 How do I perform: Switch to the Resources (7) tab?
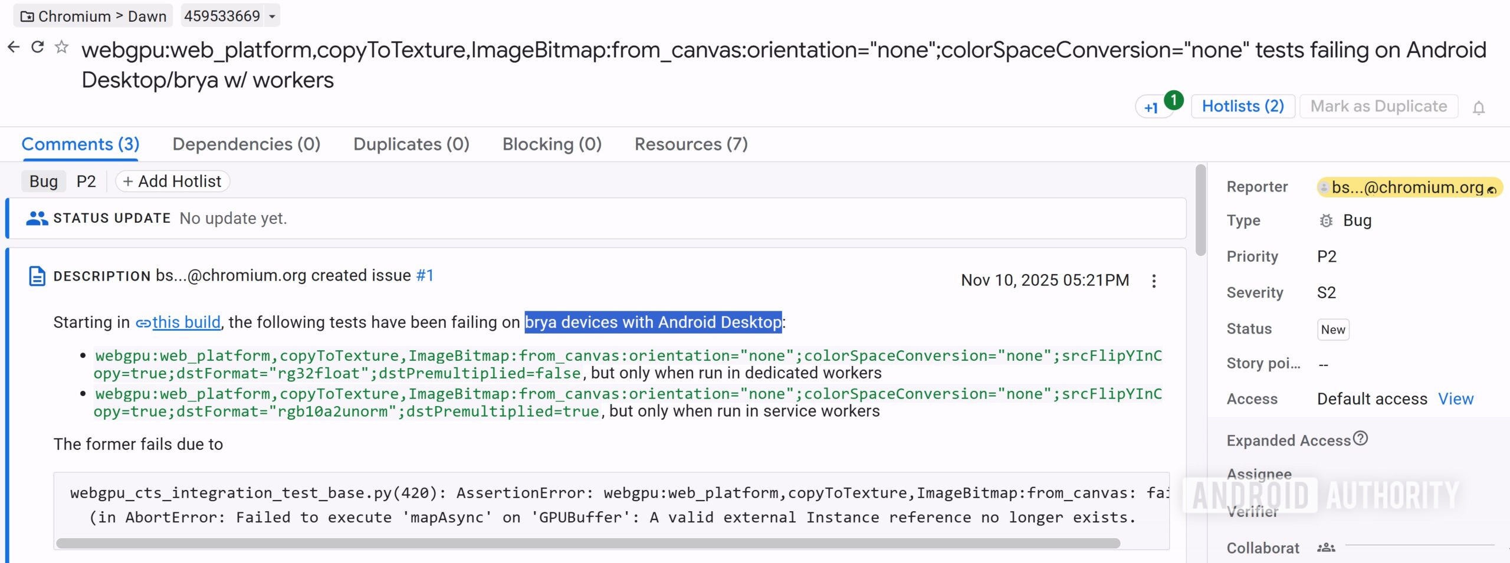tap(691, 144)
